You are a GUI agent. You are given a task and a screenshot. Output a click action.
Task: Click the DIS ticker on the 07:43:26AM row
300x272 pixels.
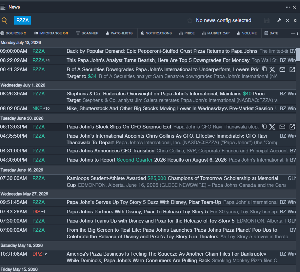36,212
